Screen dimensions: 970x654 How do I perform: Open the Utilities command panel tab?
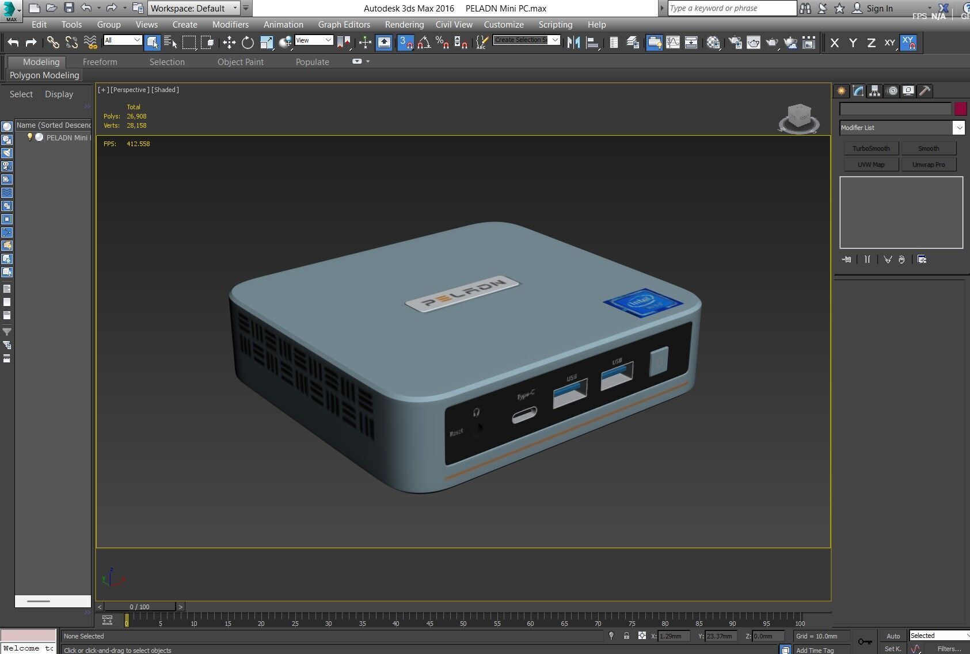pyautogui.click(x=925, y=91)
